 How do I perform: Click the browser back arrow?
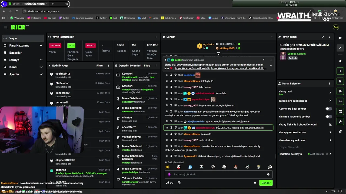[4, 11]
